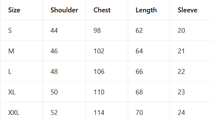This screenshot has height=122, width=212.
Task: Click shoulder value 50 in XL row
Action: 54,92
